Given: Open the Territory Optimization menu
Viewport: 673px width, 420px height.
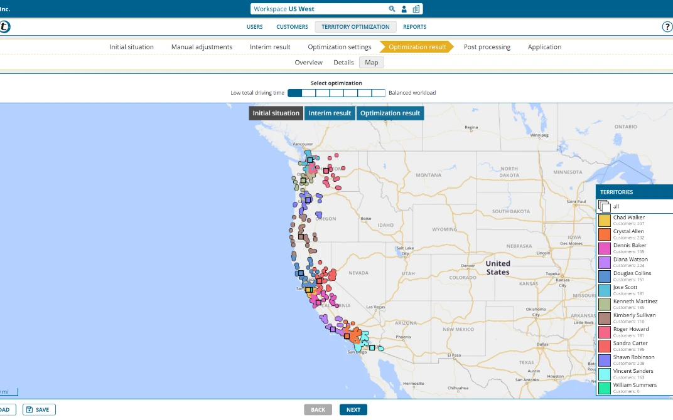Looking at the screenshot, I should tap(355, 27).
